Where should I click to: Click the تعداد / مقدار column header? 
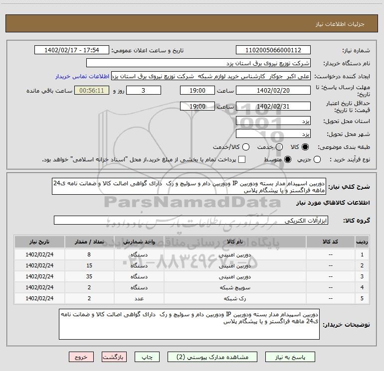click(x=89, y=242)
